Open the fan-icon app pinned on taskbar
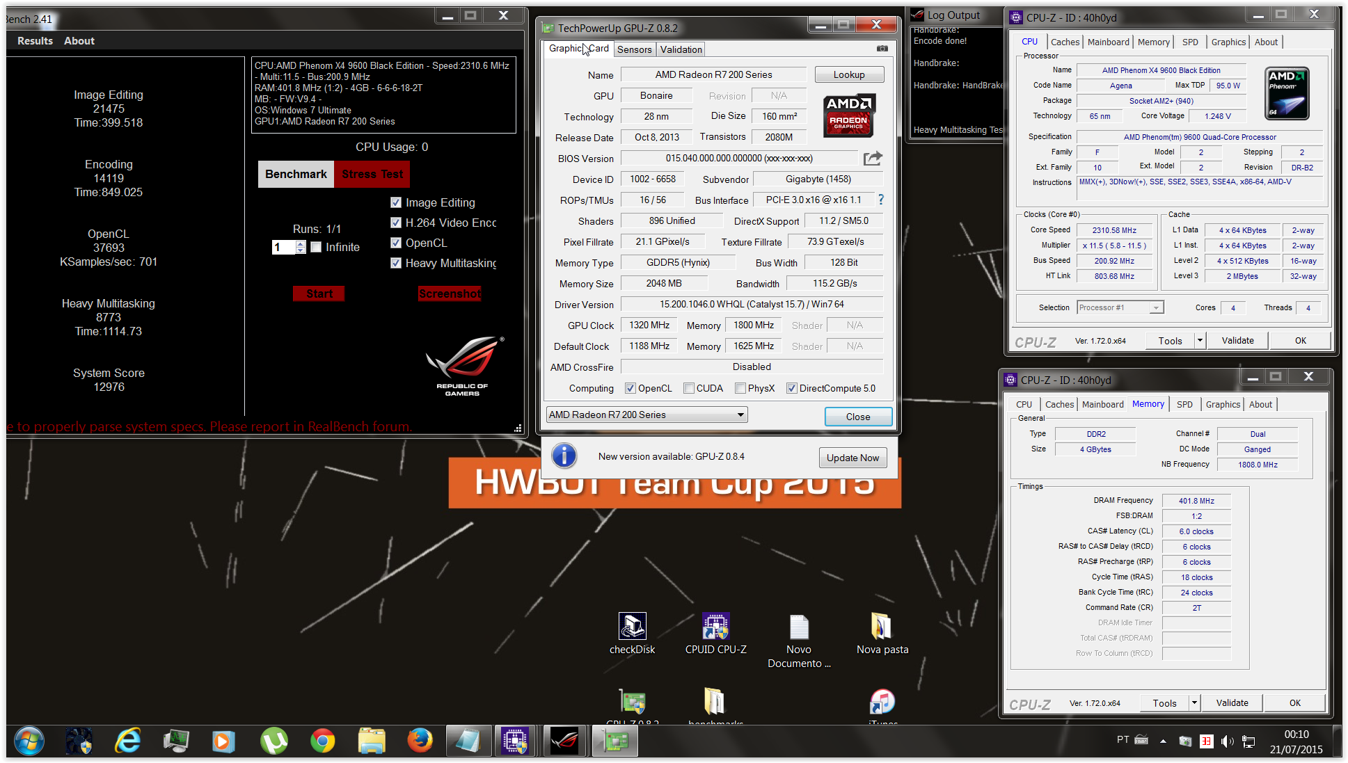This screenshot has width=1348, height=763. [79, 741]
